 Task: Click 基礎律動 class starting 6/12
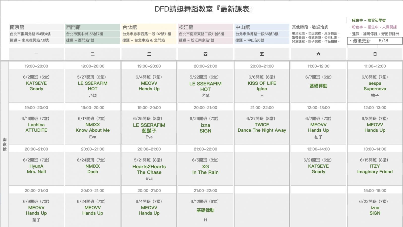pyautogui.click(x=205, y=210)
